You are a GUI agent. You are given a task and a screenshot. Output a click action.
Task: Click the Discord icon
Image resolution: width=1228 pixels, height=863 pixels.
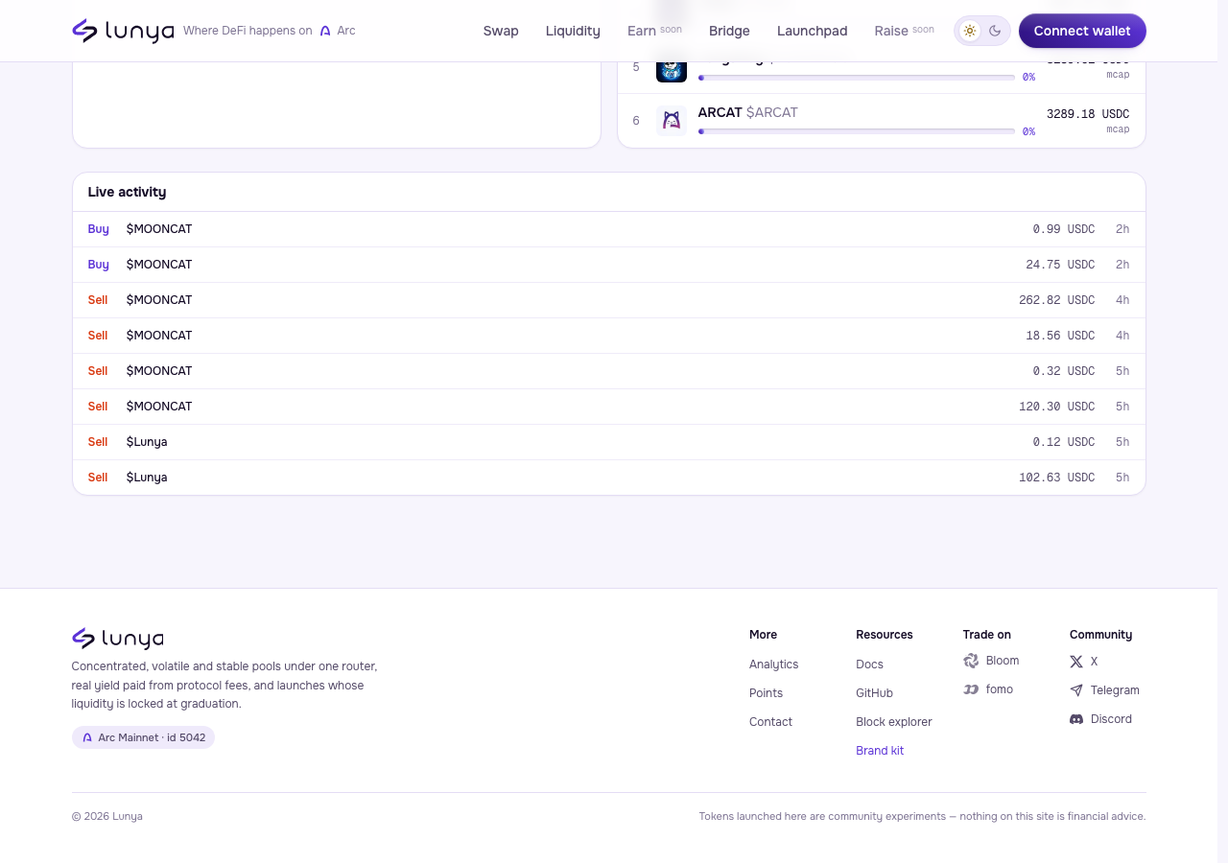click(x=1076, y=719)
